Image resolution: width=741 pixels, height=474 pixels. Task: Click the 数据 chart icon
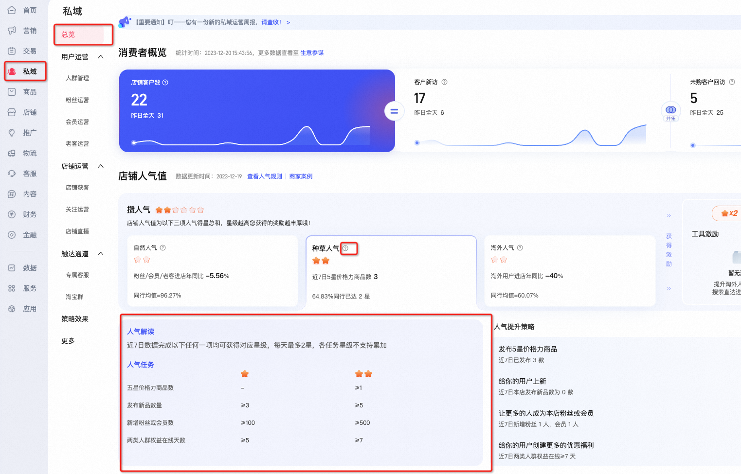pos(12,267)
